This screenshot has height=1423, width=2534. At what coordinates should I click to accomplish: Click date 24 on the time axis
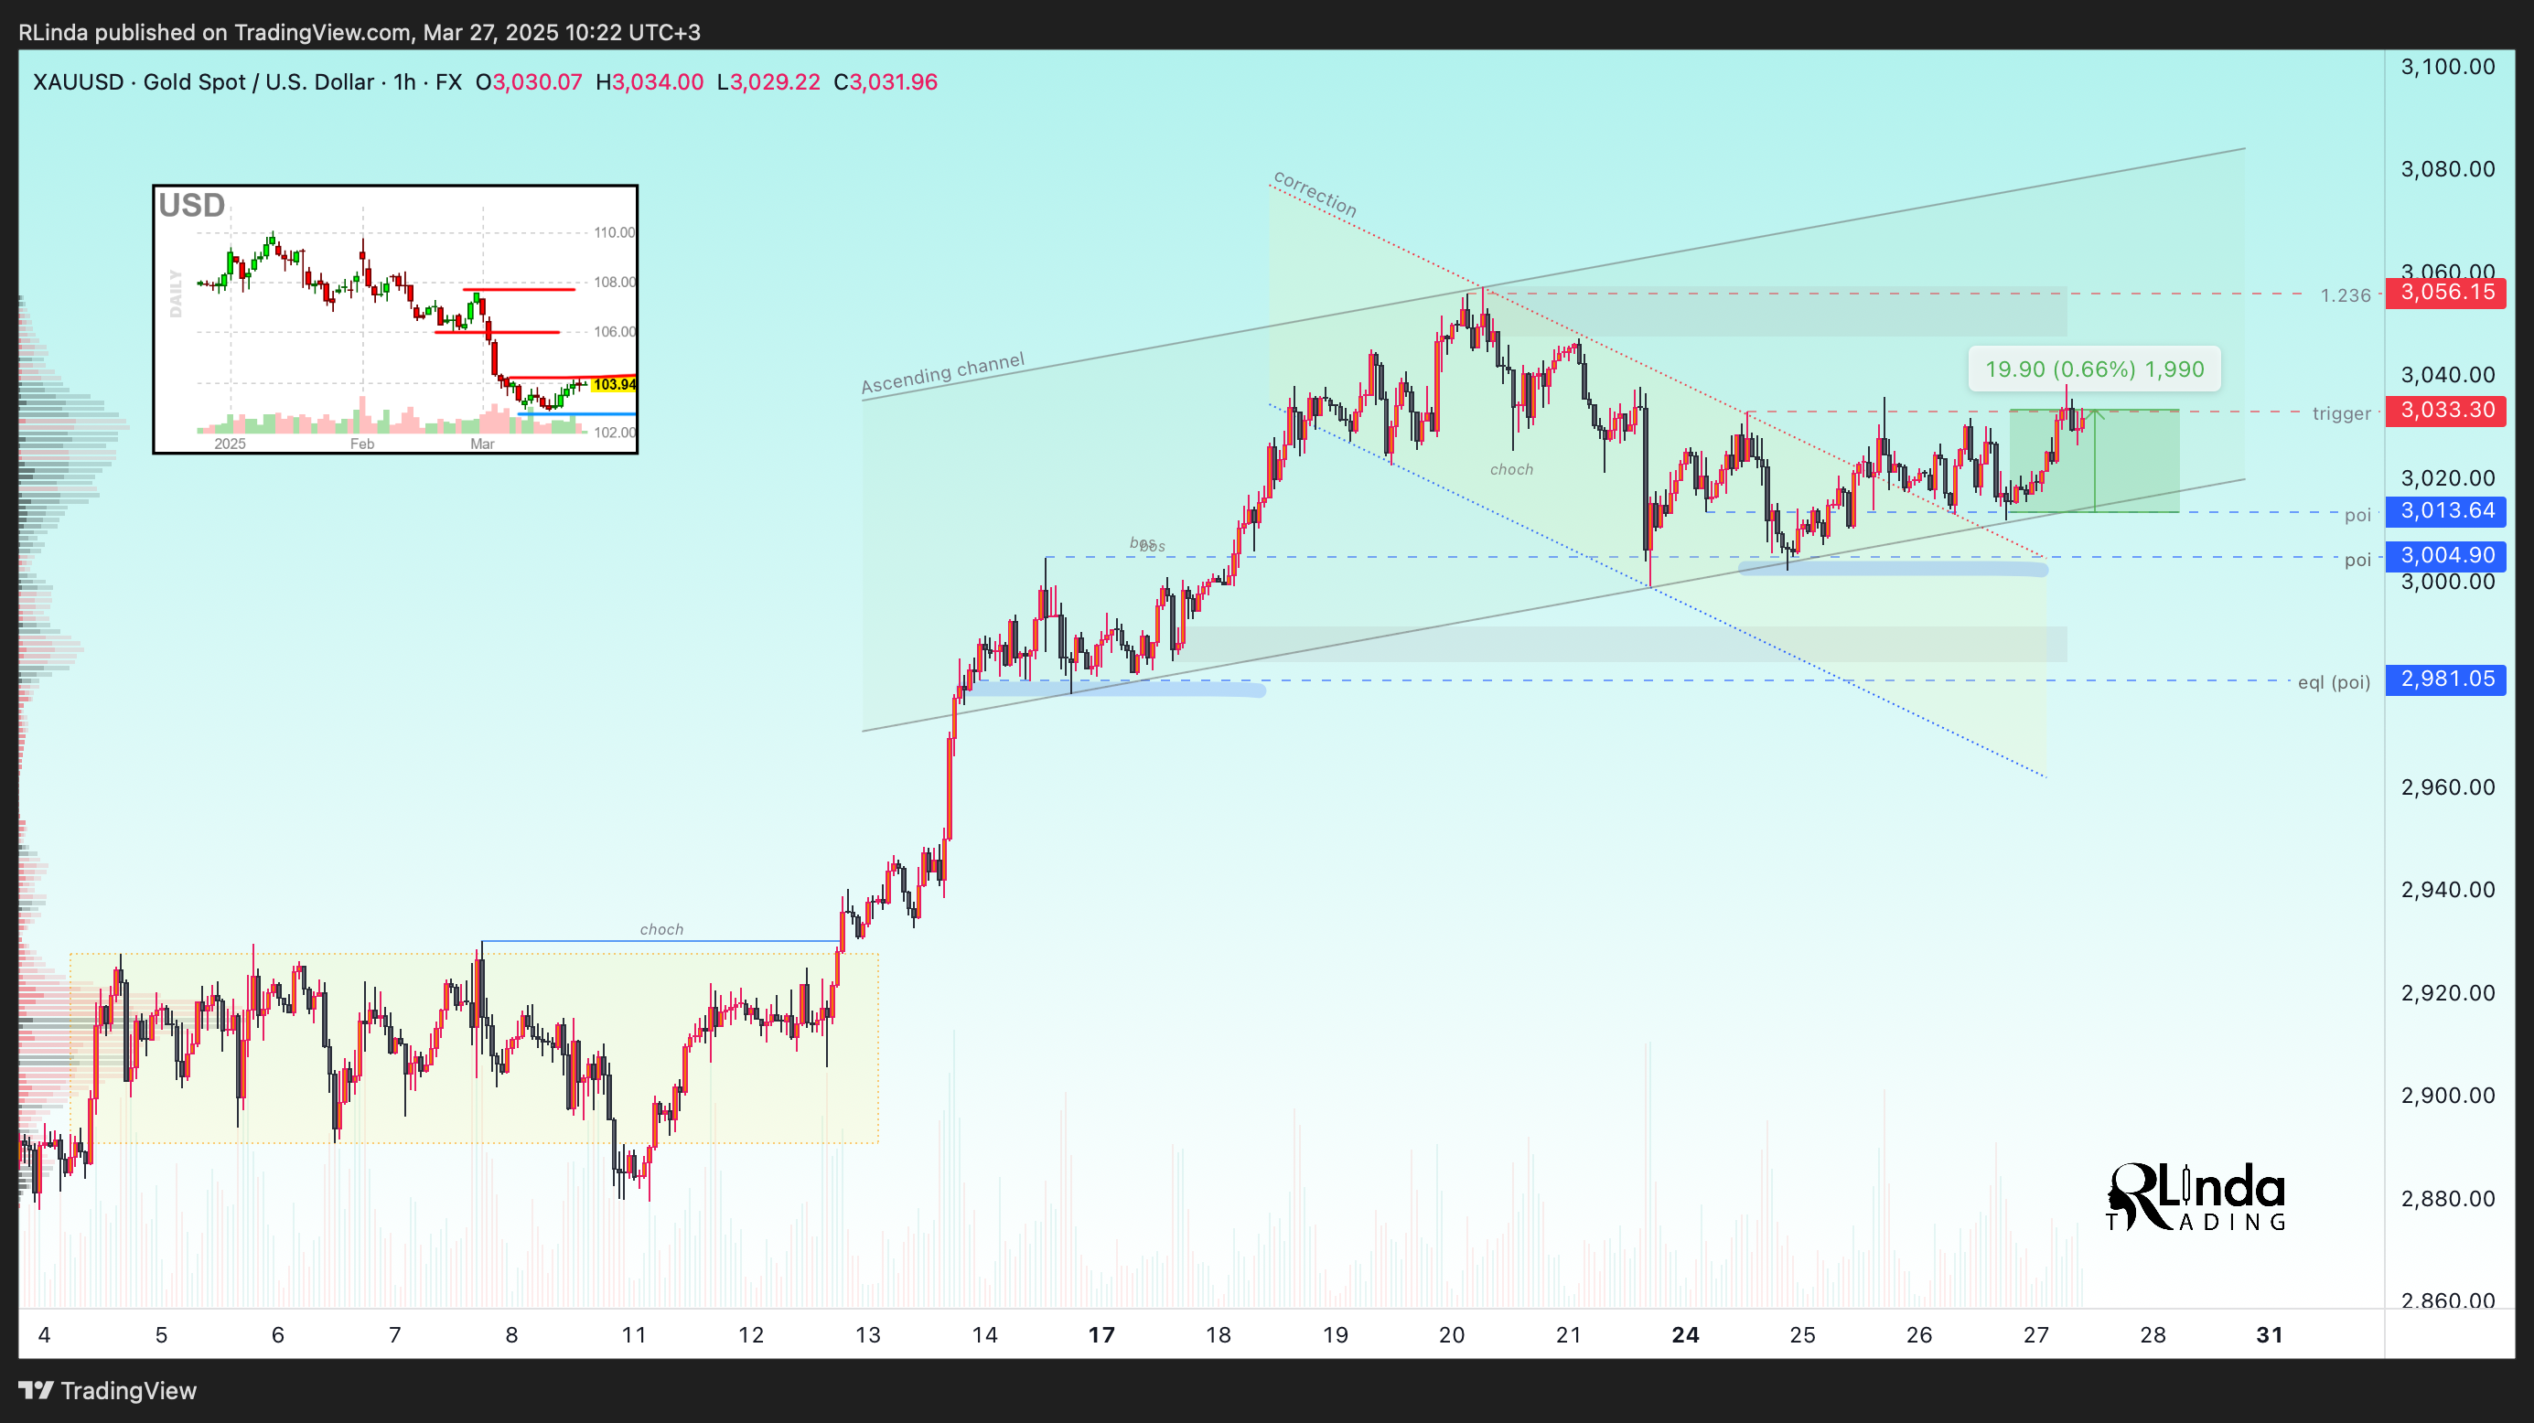pos(1685,1335)
